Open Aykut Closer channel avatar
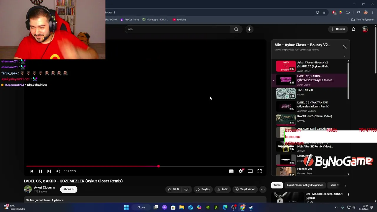This screenshot has width=377, height=212. point(28,189)
